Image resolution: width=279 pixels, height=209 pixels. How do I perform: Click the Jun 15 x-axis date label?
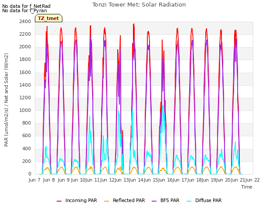(151, 180)
